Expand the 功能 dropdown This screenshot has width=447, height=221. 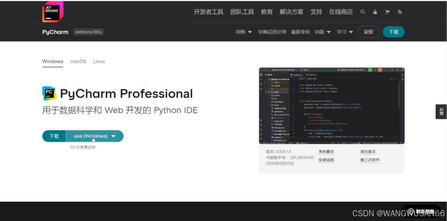click(322, 32)
